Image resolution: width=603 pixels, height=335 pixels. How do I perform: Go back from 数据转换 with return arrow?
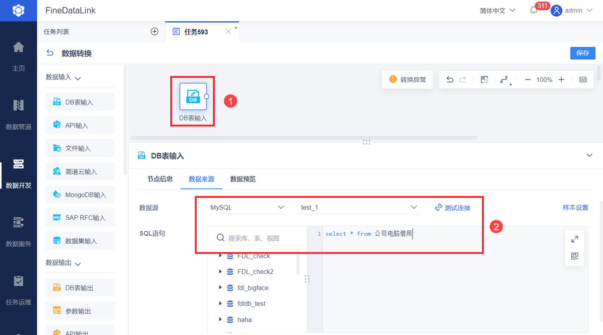pos(50,53)
